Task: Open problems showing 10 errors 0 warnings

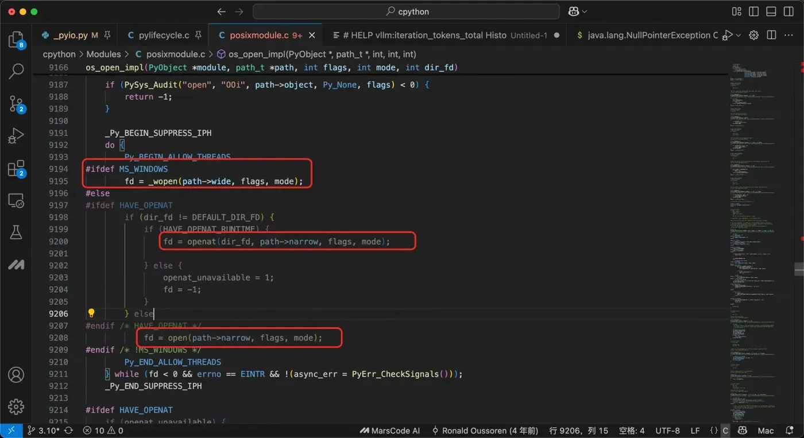Action: (103, 431)
